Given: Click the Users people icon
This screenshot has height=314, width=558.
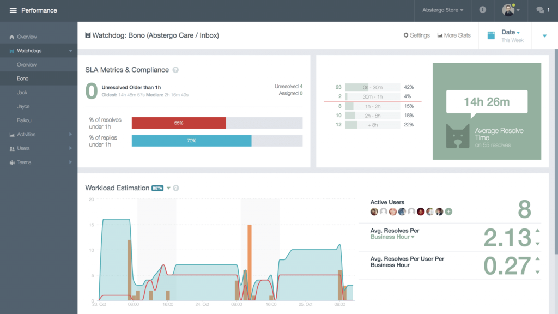Looking at the screenshot, I should (x=12, y=148).
